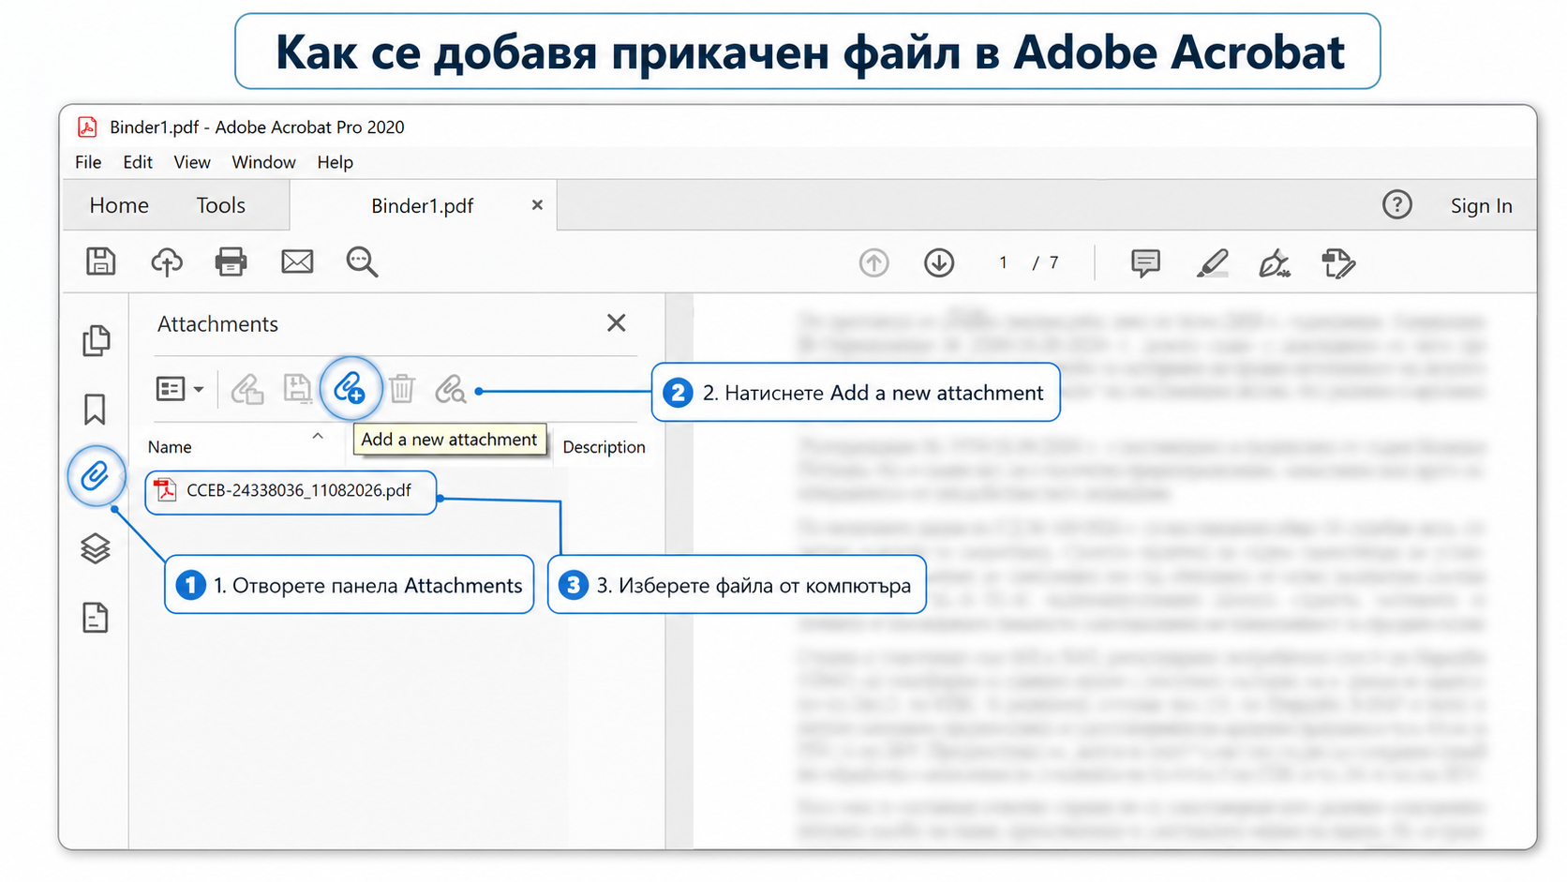Open the attachments Options dropdown menu
The image size is (1567, 882).
179,389
